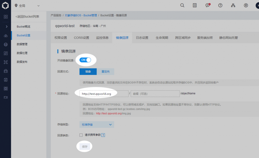Open the dashboard grid icon at sidebar top
The image size is (259, 158).
pyautogui.click(x=6, y=17)
